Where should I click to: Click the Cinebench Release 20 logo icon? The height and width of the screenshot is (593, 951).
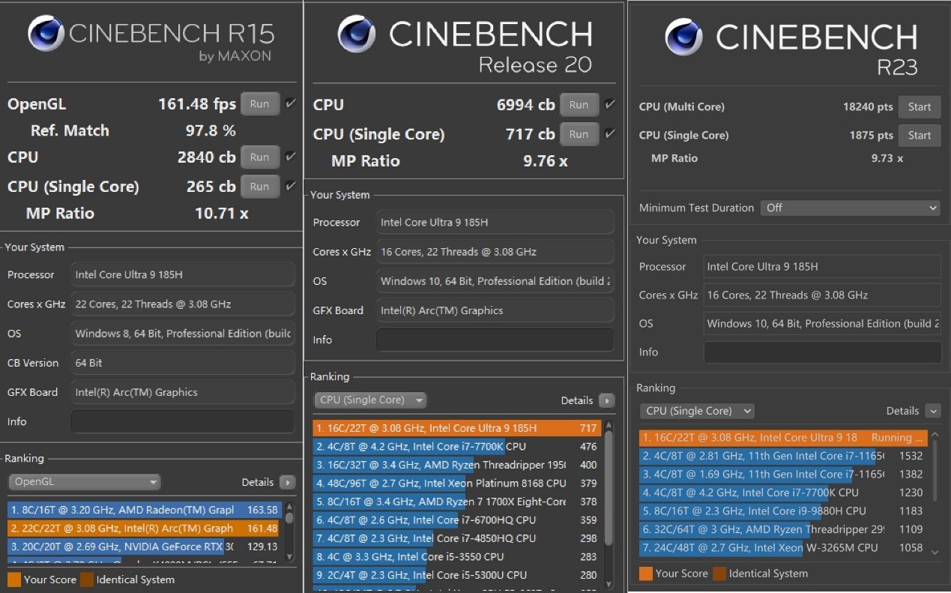(356, 34)
